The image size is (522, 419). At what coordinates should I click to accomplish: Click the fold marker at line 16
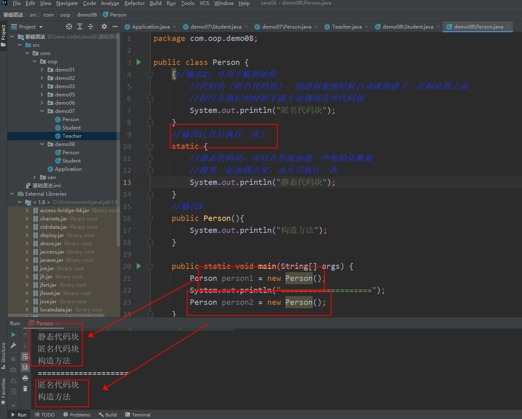pyautogui.click(x=150, y=218)
